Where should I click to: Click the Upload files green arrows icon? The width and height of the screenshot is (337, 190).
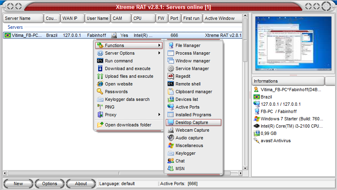point(100,76)
